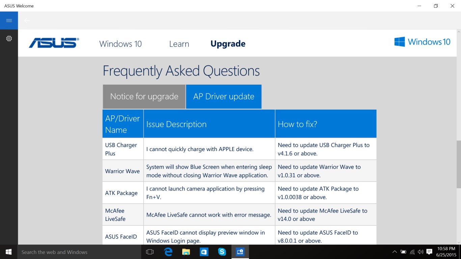This screenshot has height=259, width=461.
Task: Click the fix mentioning v14.0 or above
Action: pyautogui.click(x=322, y=215)
